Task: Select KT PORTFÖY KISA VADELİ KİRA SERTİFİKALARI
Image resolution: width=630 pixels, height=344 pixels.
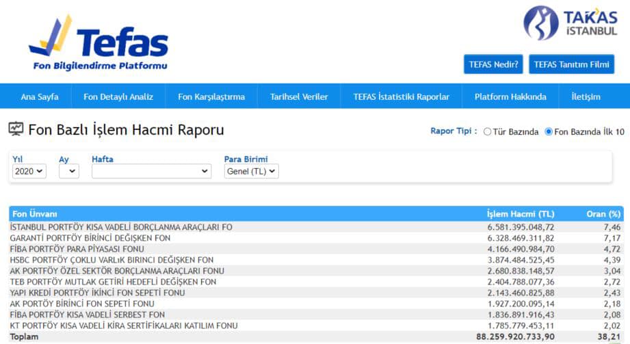Action: [124, 326]
